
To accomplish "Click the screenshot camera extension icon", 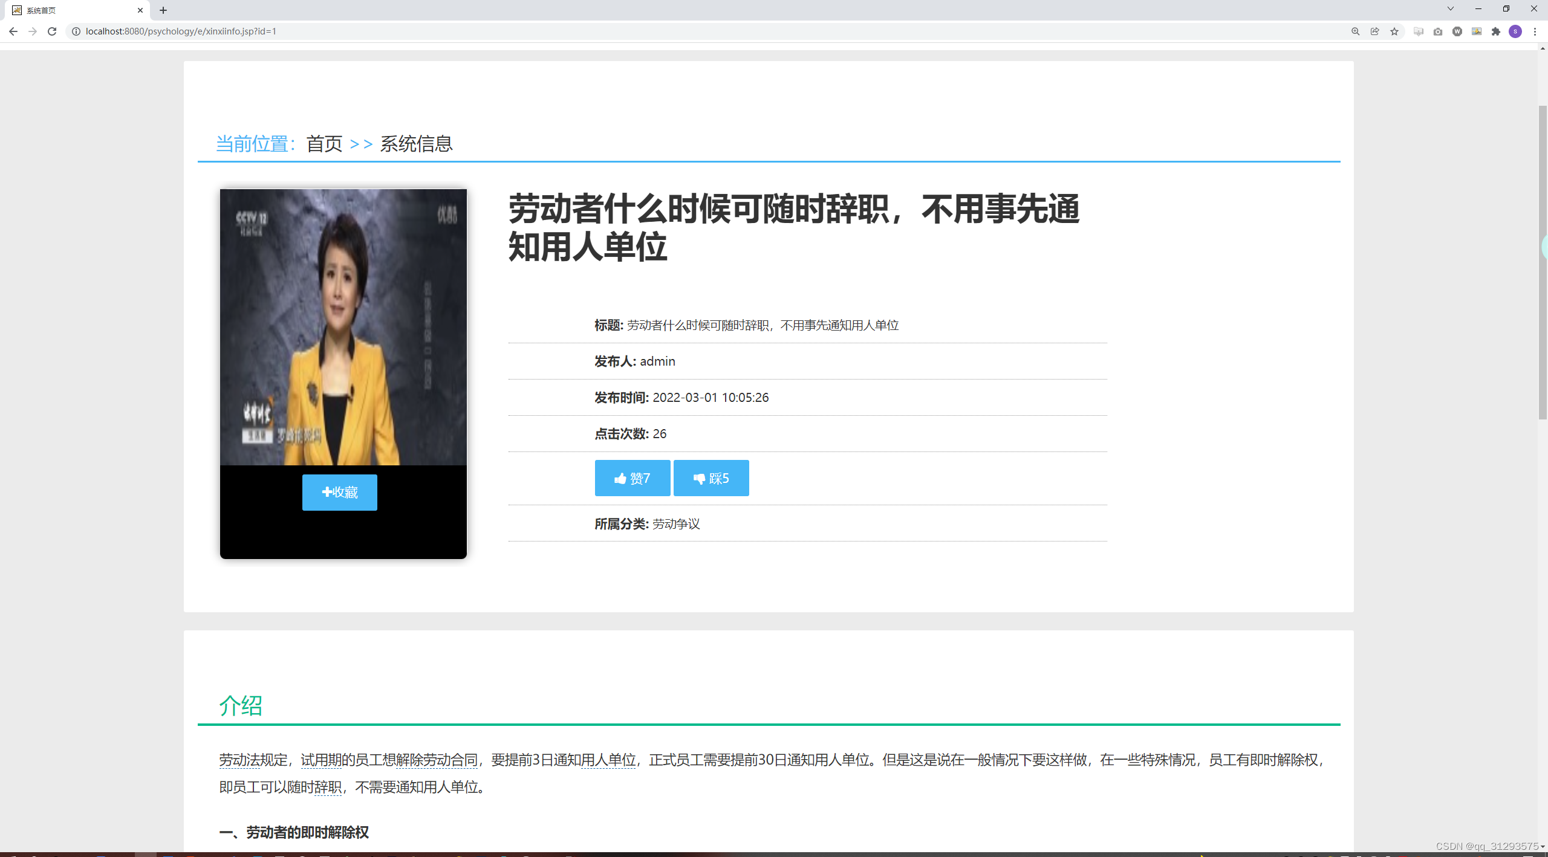I will [x=1438, y=31].
